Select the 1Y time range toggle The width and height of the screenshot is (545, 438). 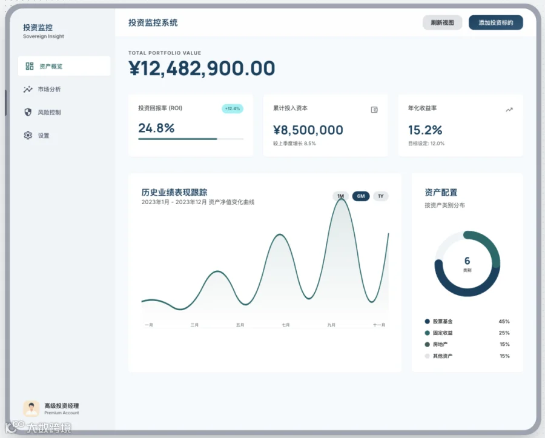(381, 196)
